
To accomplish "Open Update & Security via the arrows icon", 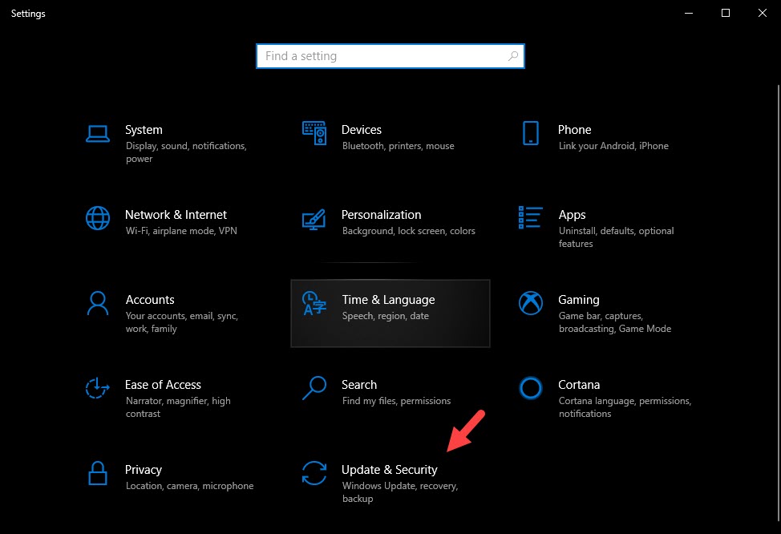I will [314, 473].
